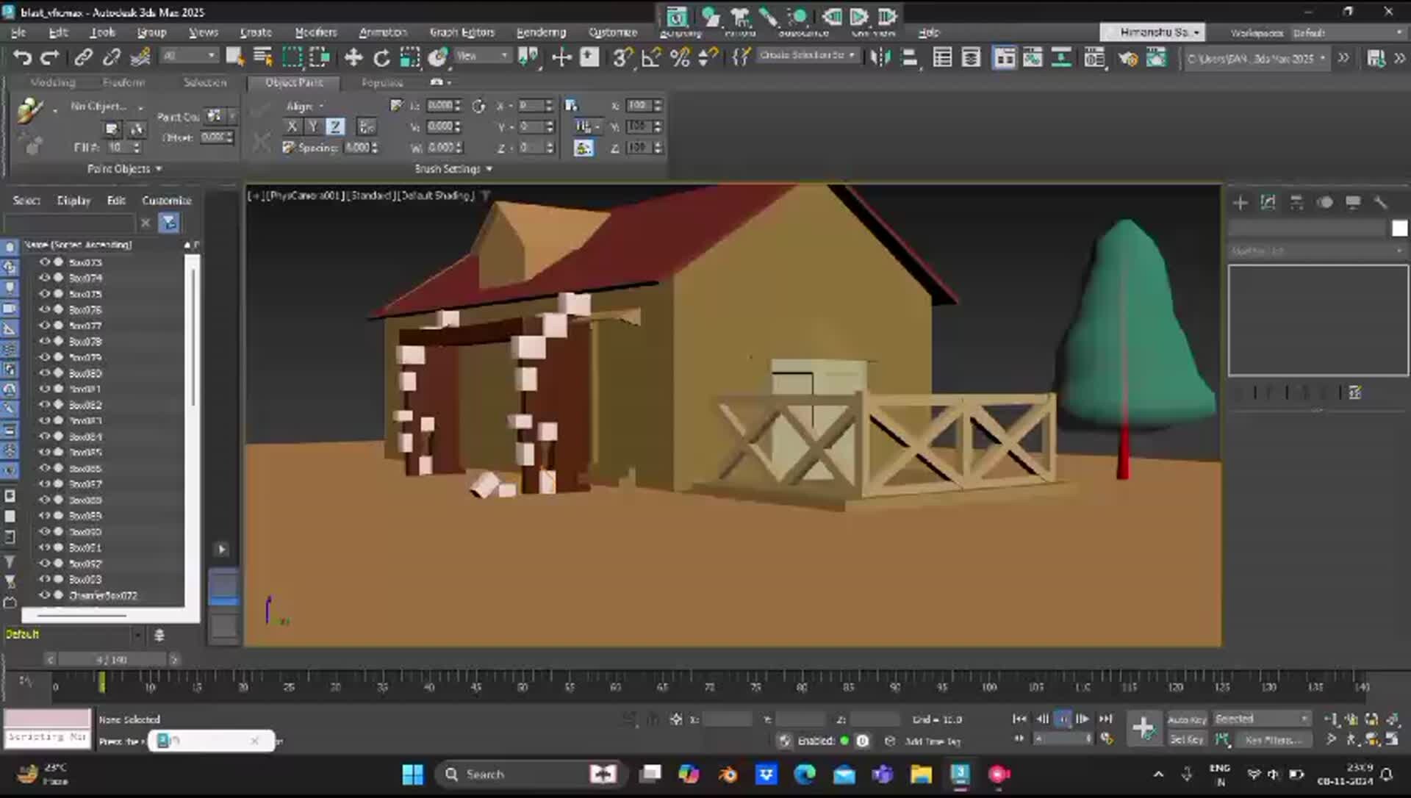Click the Auto Key button
Image resolution: width=1411 pixels, height=798 pixels.
click(1187, 719)
